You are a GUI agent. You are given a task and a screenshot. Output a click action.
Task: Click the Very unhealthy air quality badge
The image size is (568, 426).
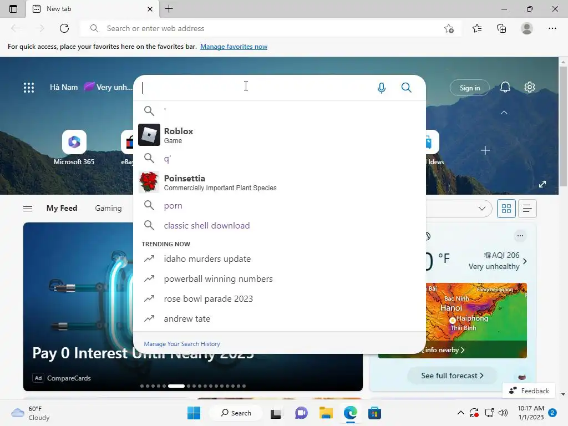tap(108, 87)
